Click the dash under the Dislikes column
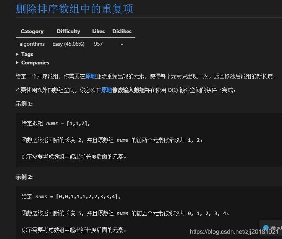Image resolution: width=282 pixels, height=239 pixels. point(122,44)
